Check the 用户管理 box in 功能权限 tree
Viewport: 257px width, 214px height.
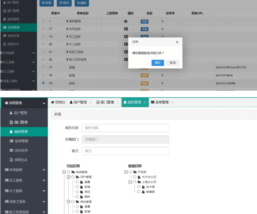(x=73, y=177)
